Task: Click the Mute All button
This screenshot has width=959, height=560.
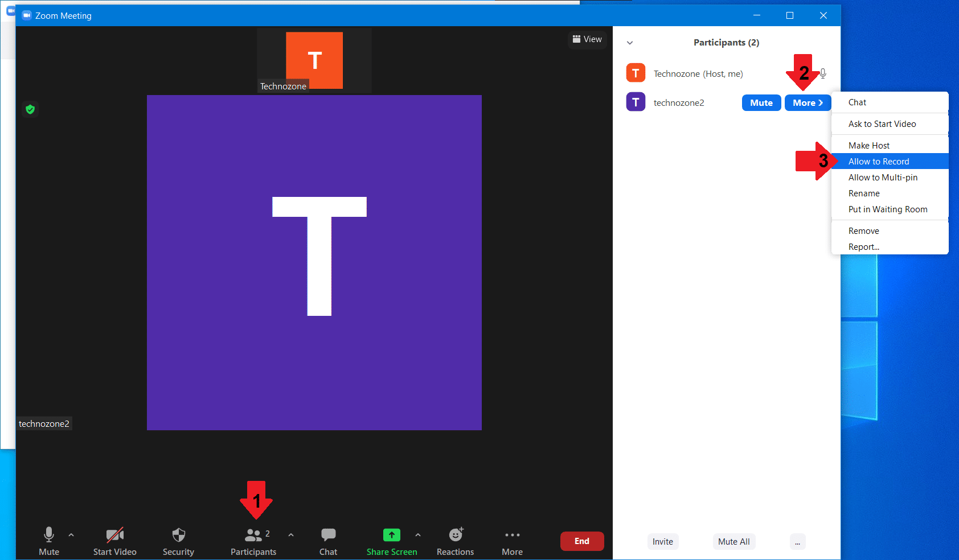Action: (734, 542)
